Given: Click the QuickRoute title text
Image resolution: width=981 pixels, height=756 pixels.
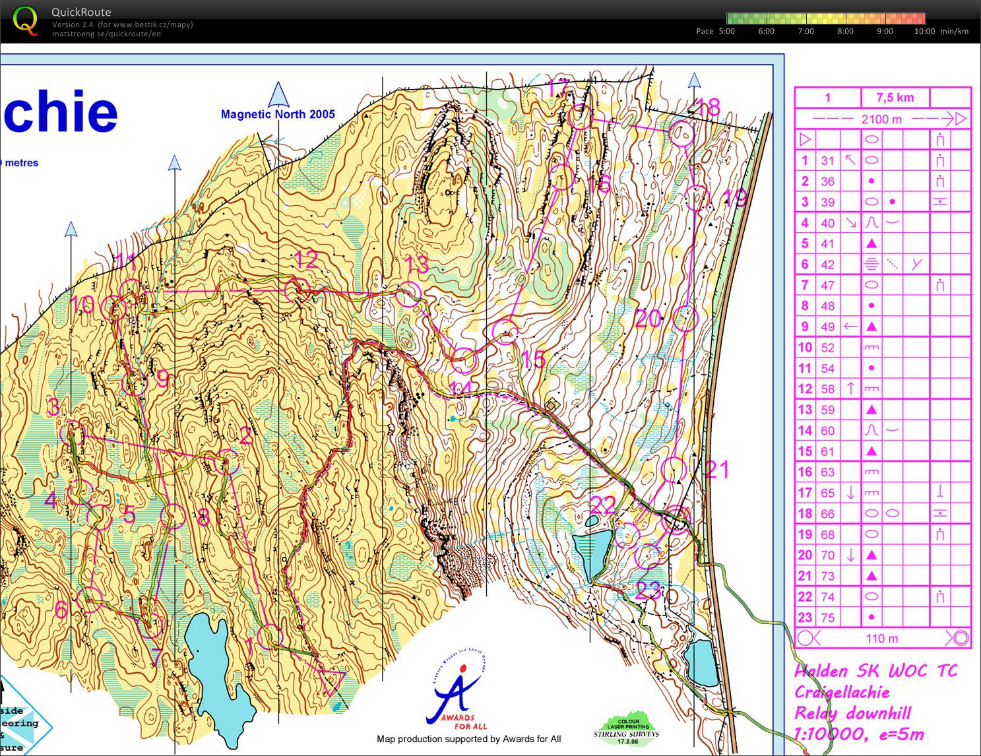Looking at the screenshot, I should pyautogui.click(x=81, y=12).
